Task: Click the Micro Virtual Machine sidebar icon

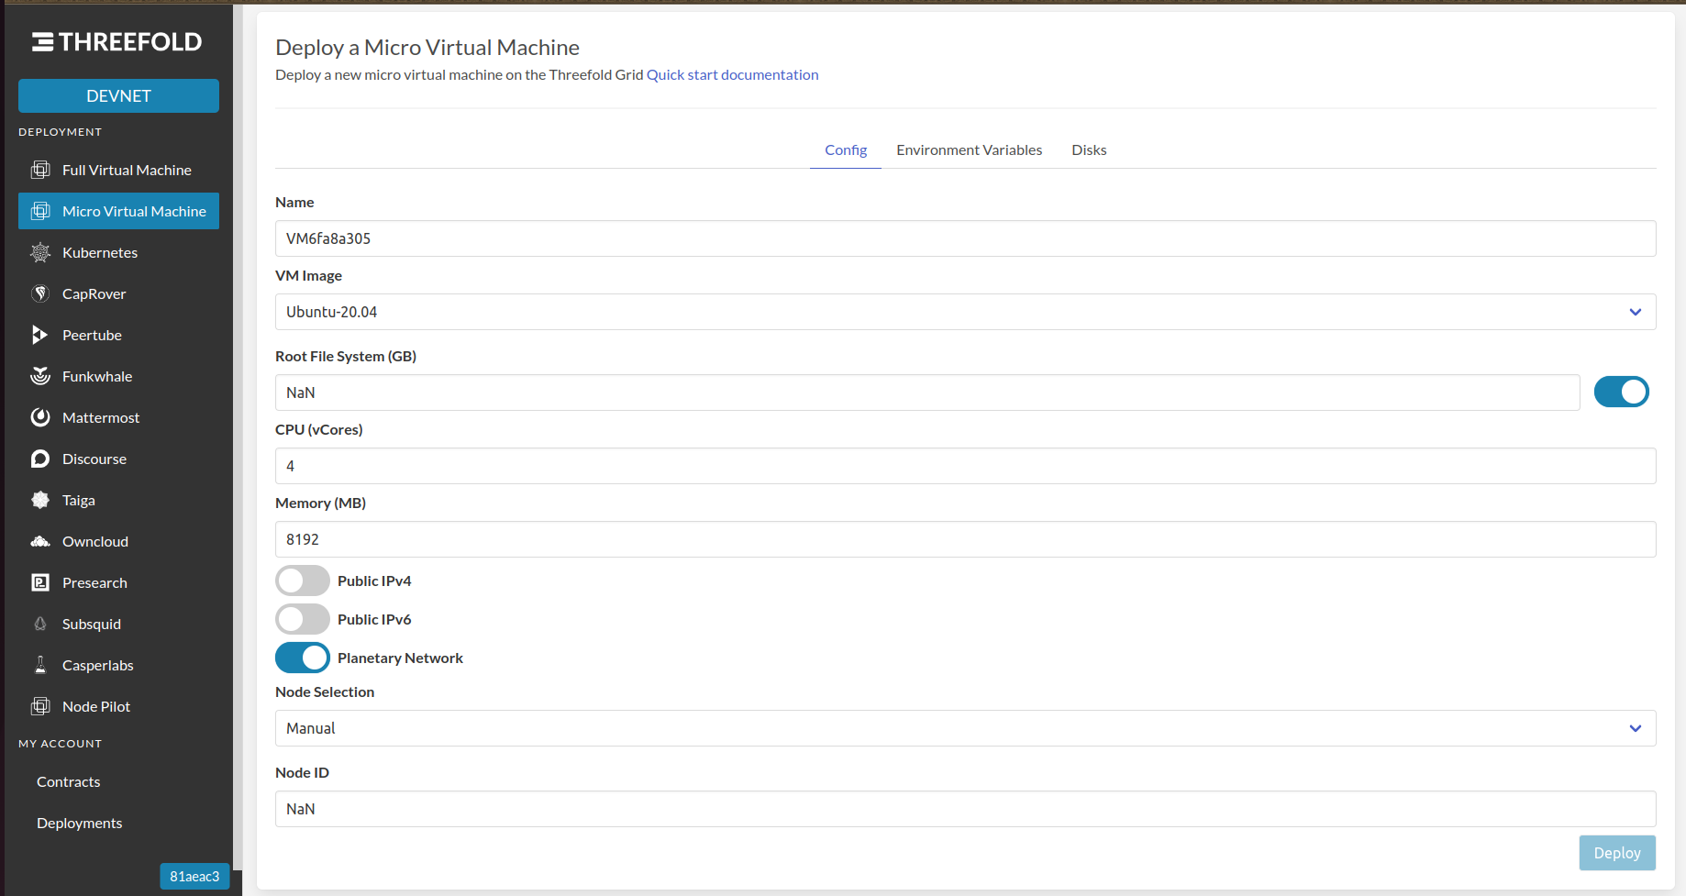Action: coord(40,211)
